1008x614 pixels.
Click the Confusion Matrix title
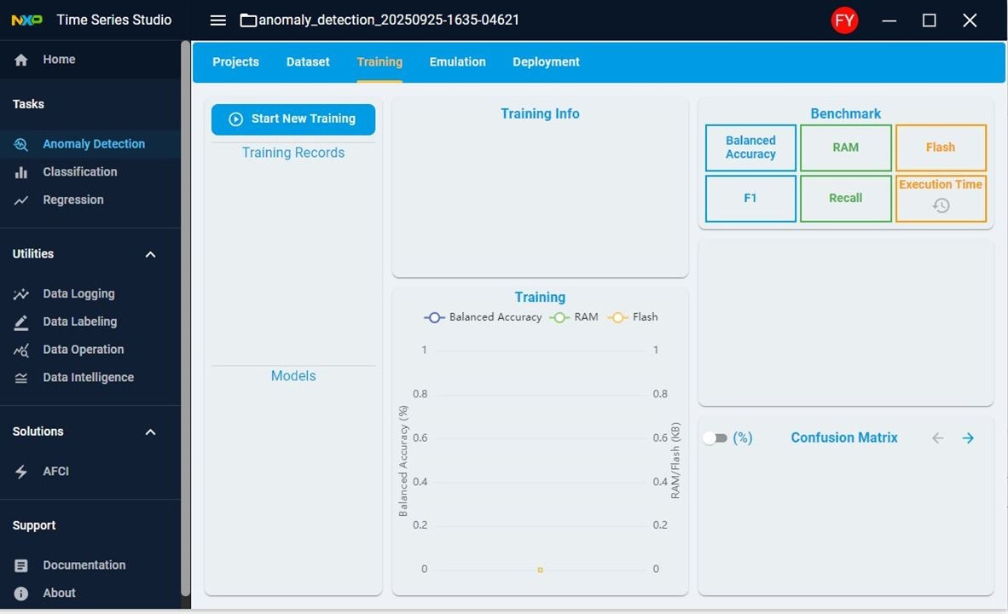click(844, 437)
